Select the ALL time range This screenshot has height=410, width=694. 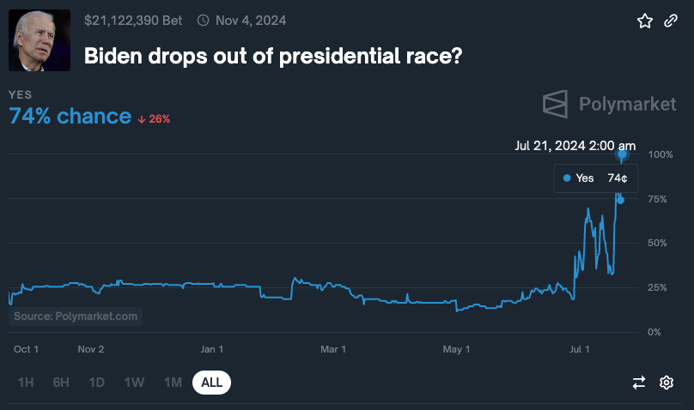coord(211,383)
